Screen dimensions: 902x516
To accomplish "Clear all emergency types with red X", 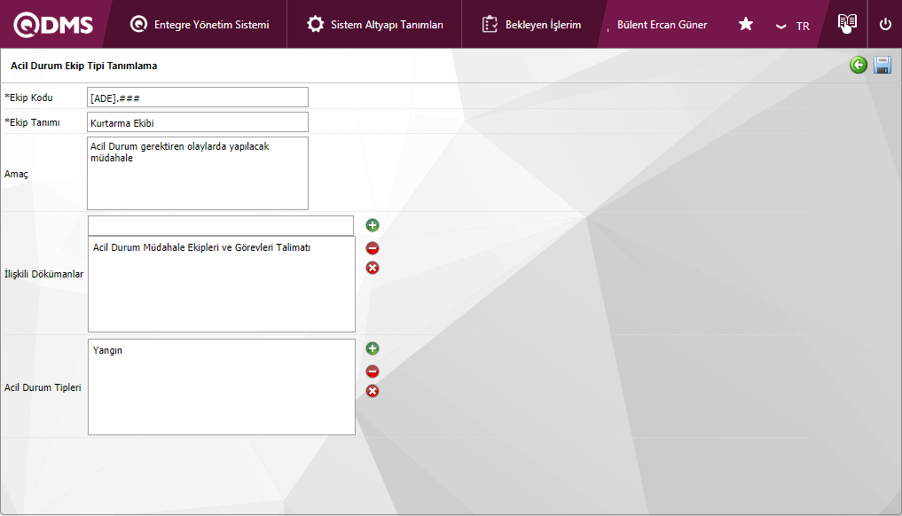I will [373, 391].
